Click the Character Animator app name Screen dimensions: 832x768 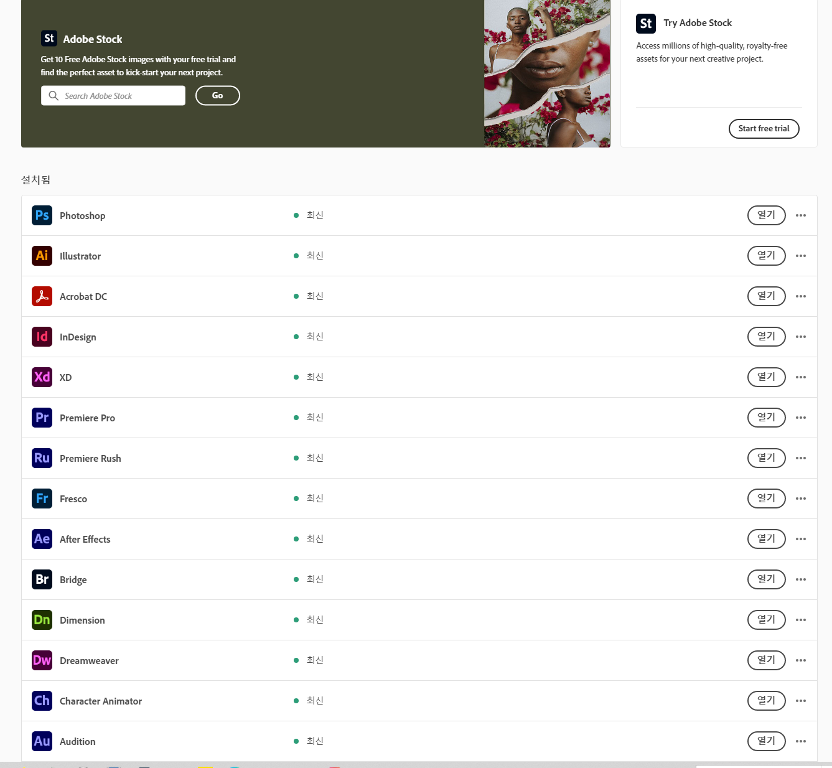[x=101, y=701]
